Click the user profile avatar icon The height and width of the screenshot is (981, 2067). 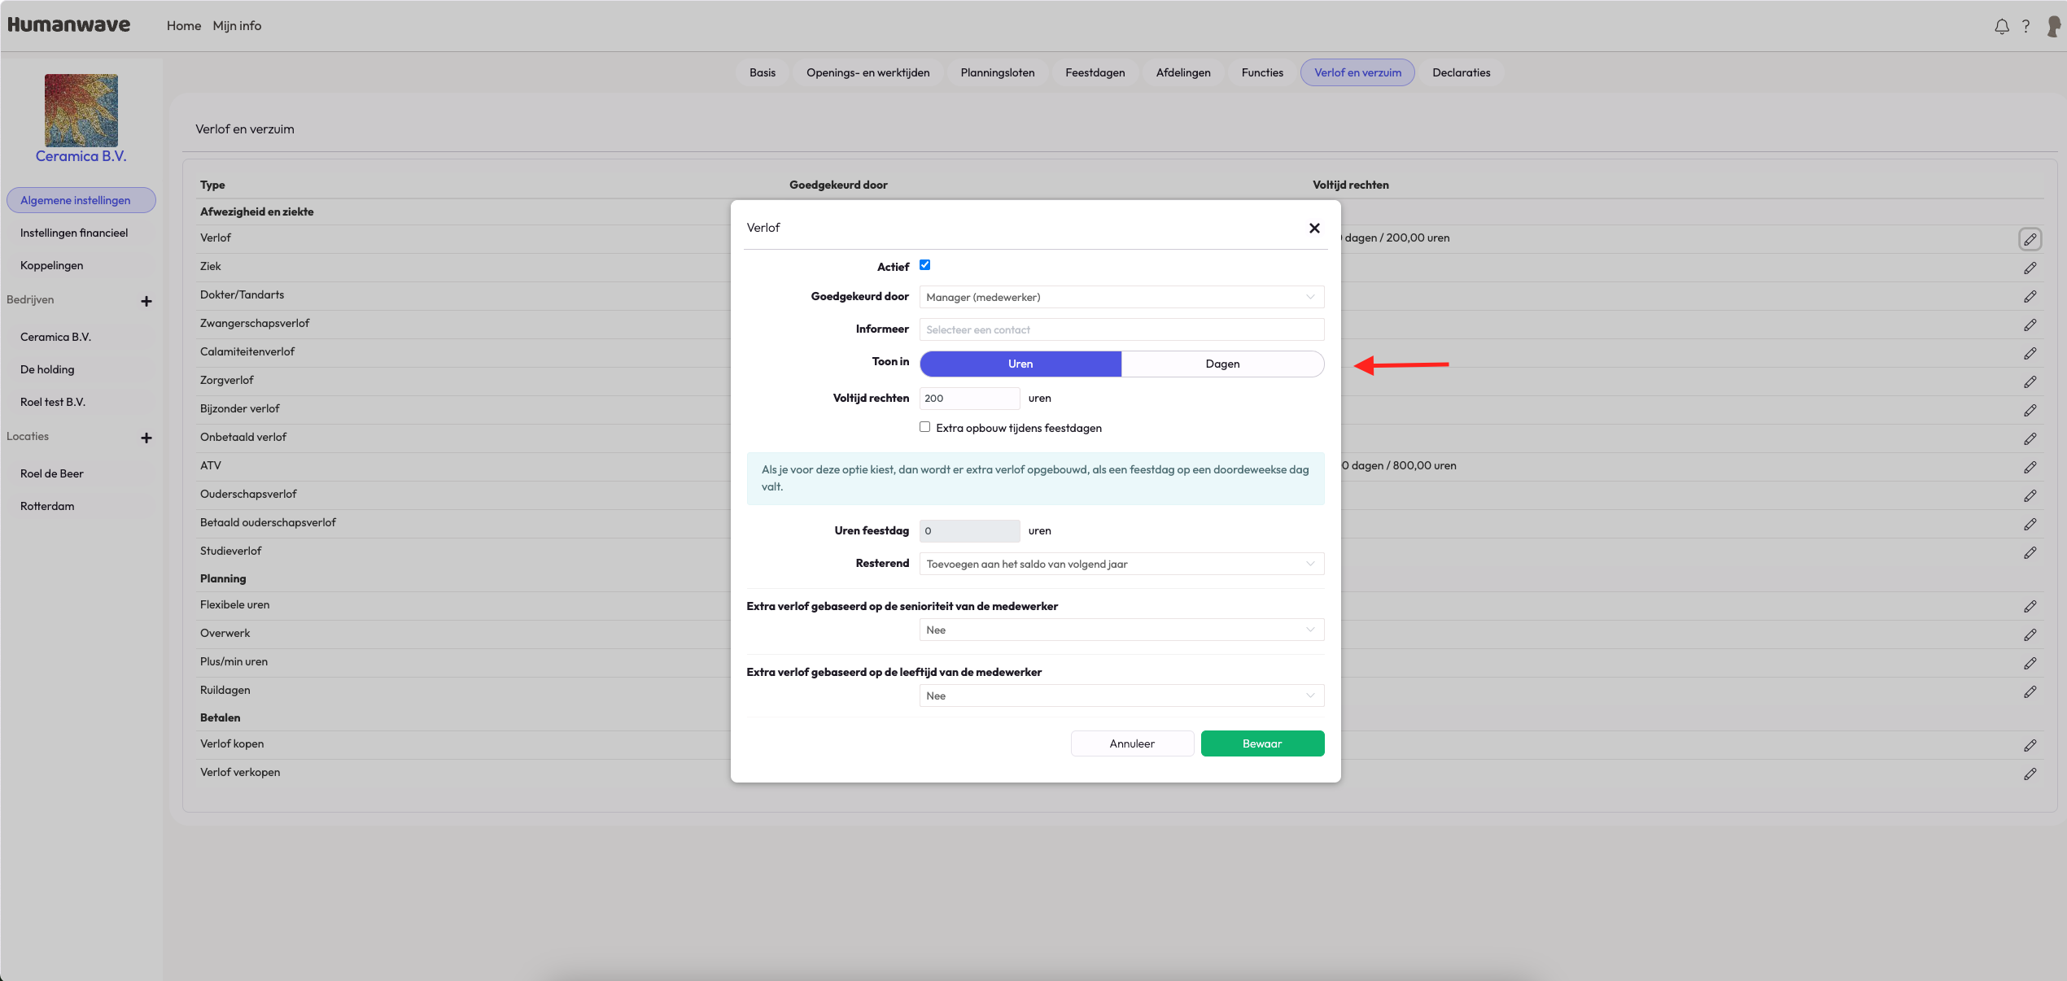2053,26
